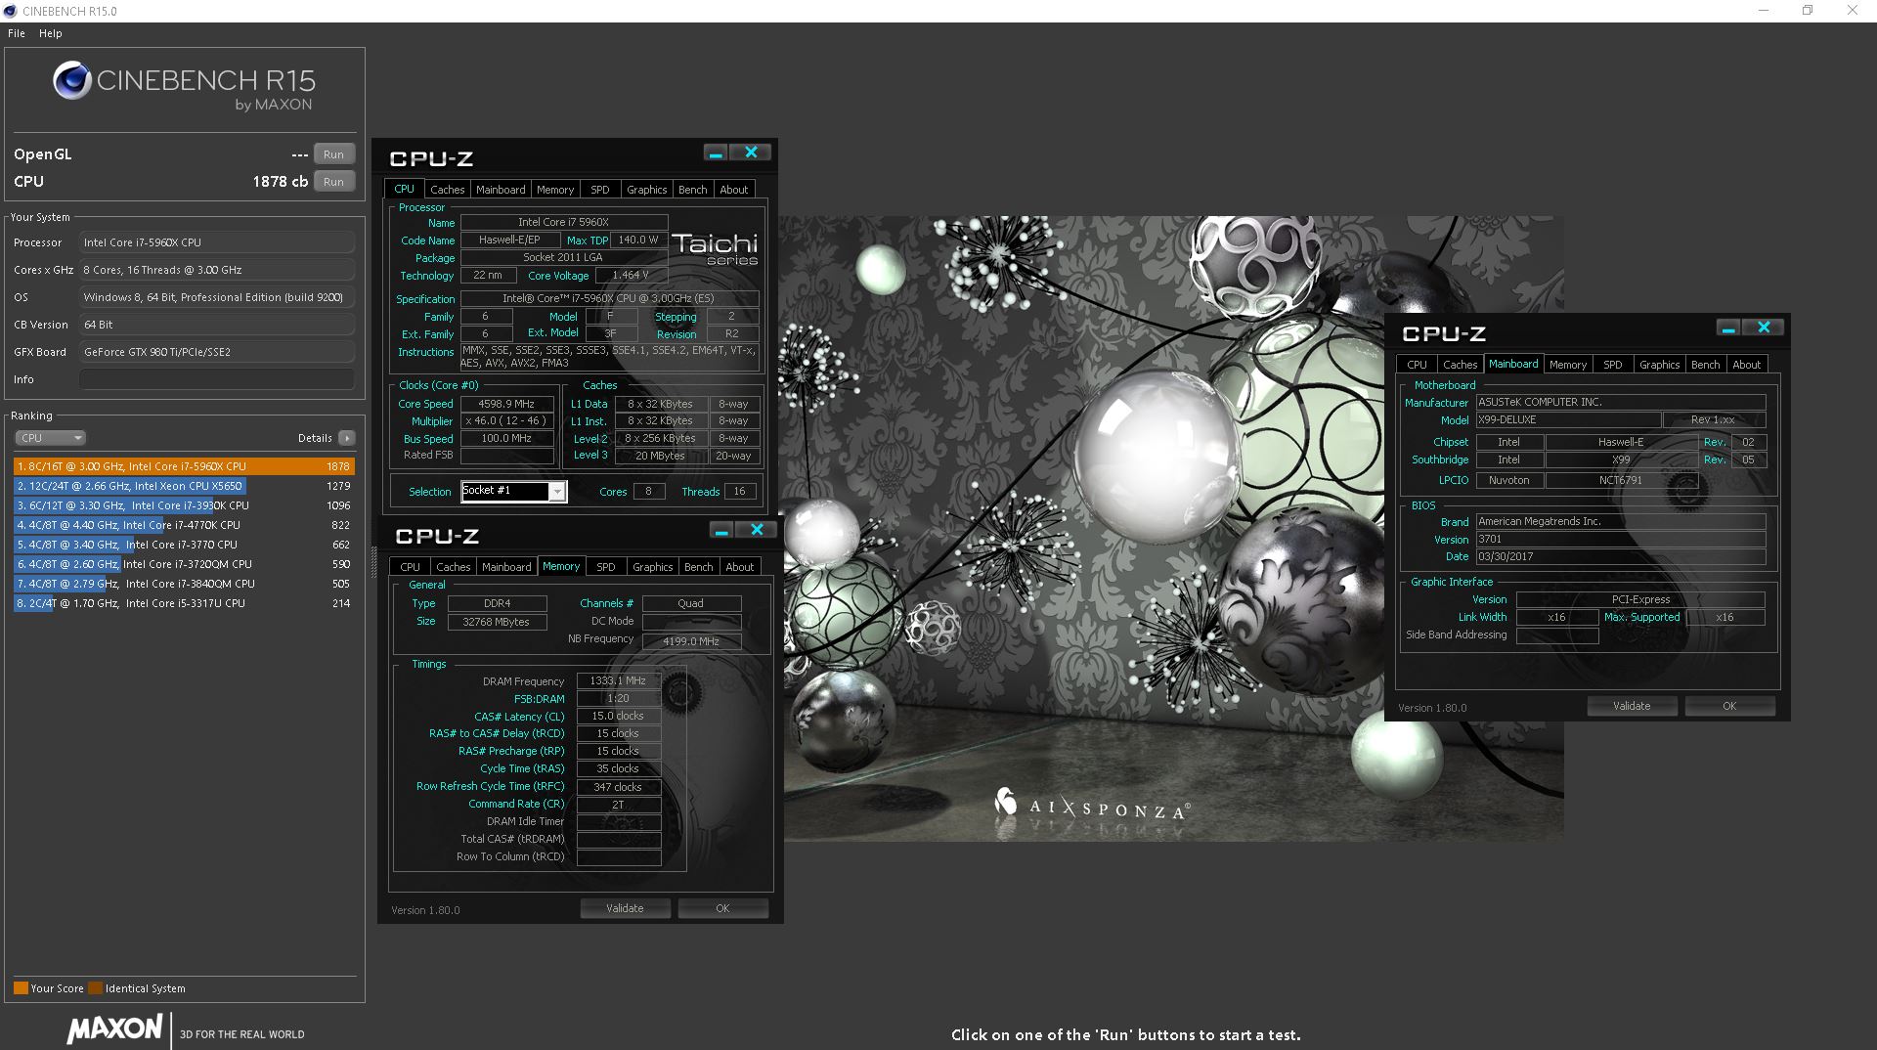1877x1050 pixels.
Task: Click the Processor field Intel Core i7-5960X CPU
Action: pyautogui.click(x=216, y=242)
